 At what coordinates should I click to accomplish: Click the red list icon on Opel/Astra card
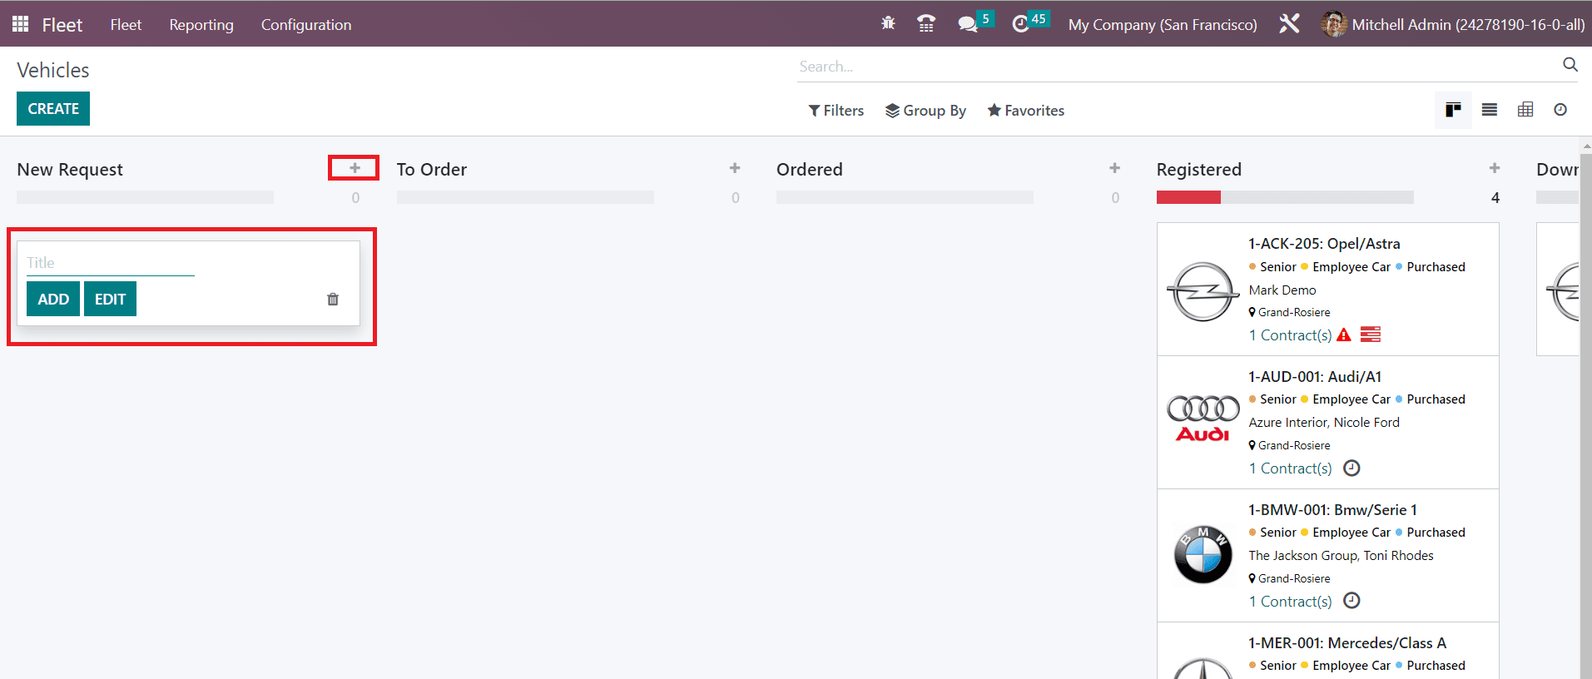(1371, 335)
